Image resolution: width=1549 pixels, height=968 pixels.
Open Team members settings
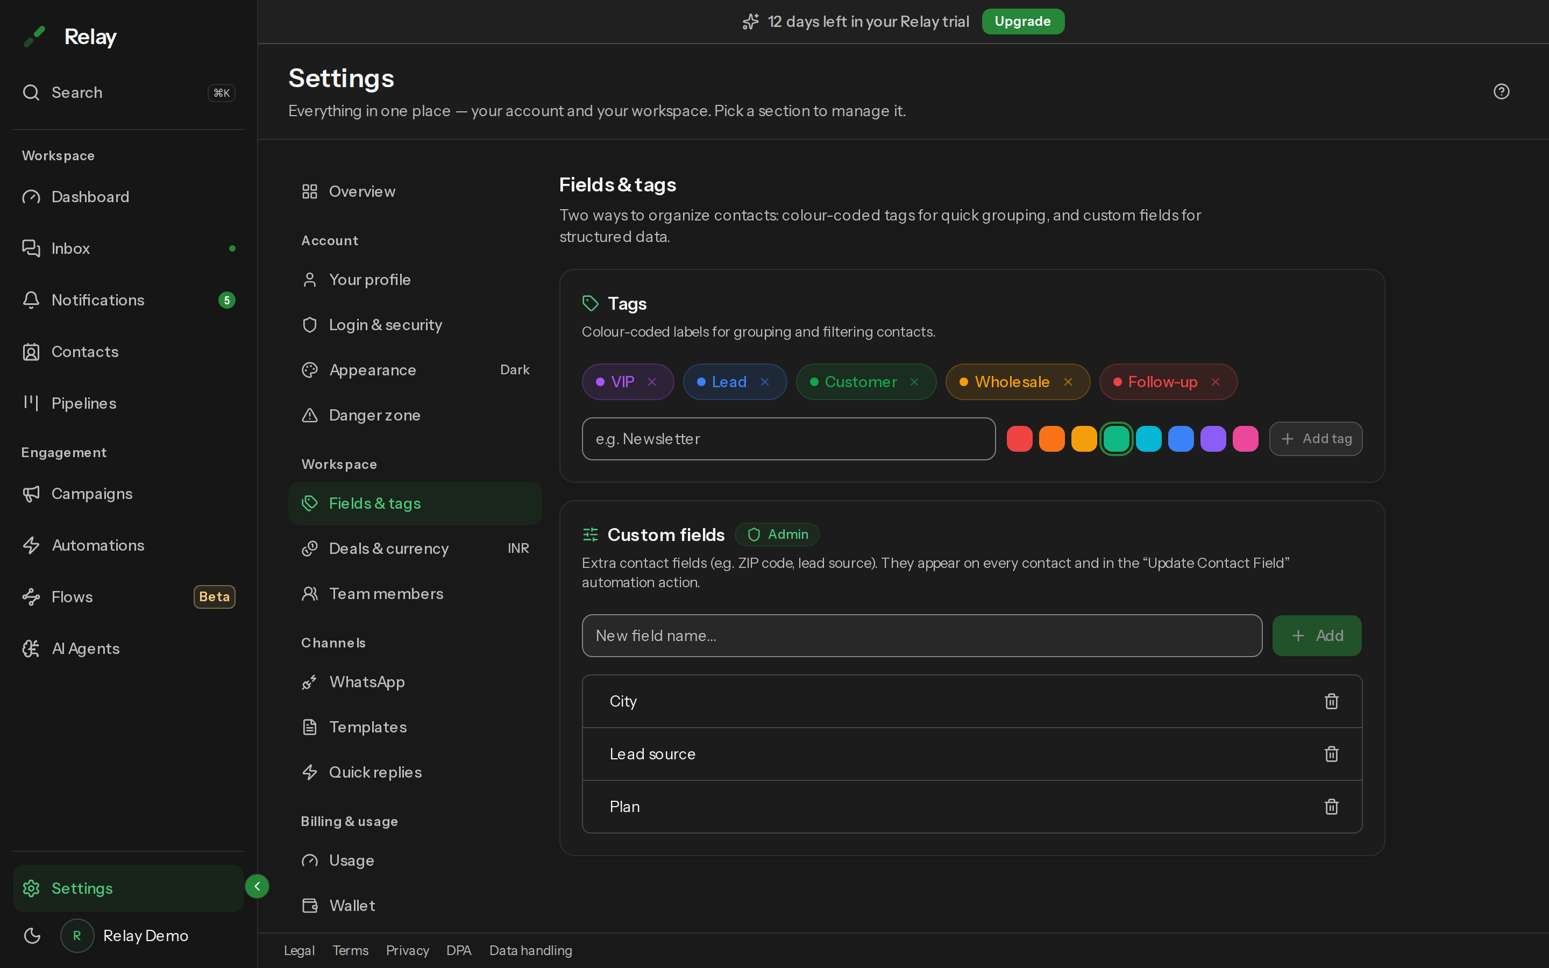pyautogui.click(x=415, y=594)
